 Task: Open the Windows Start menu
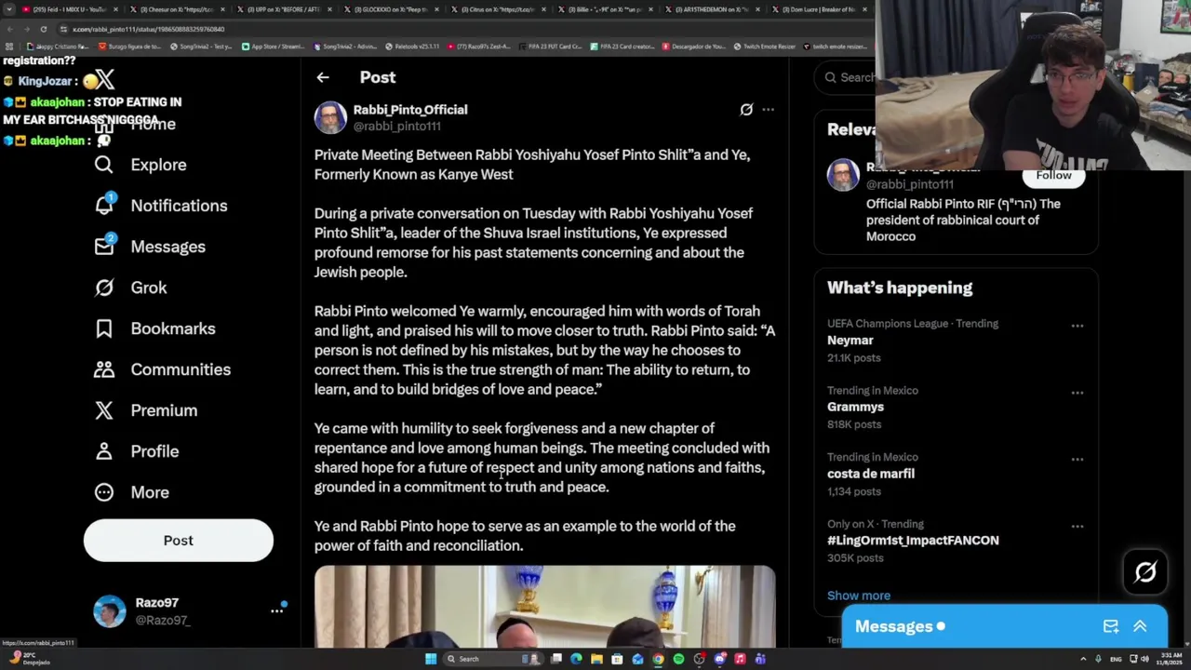point(430,659)
